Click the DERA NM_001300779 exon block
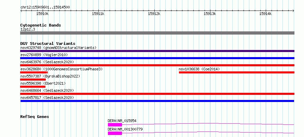This screenshot has width=304, height=137. point(115,133)
